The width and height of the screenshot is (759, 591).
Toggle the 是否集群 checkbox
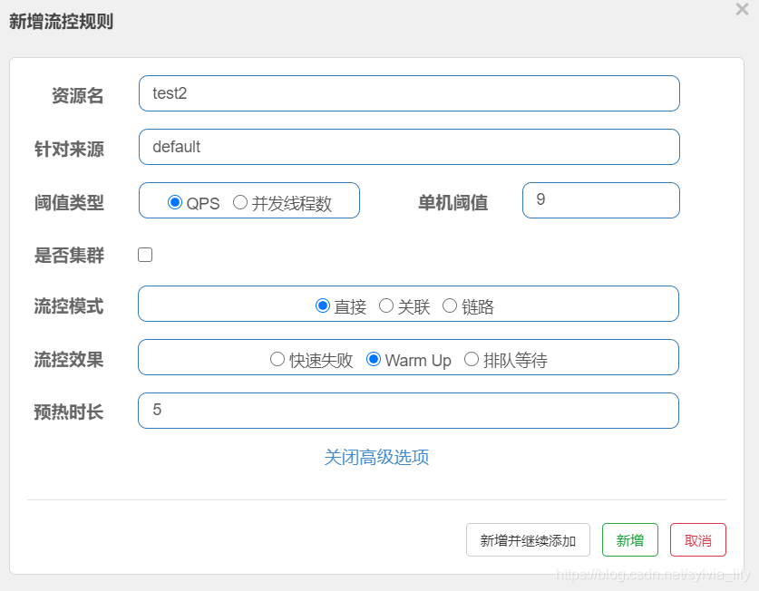click(145, 255)
